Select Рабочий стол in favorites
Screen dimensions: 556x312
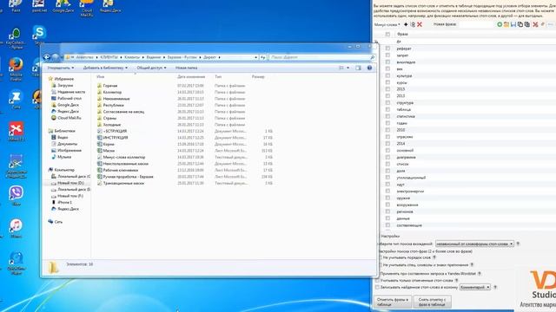69,98
